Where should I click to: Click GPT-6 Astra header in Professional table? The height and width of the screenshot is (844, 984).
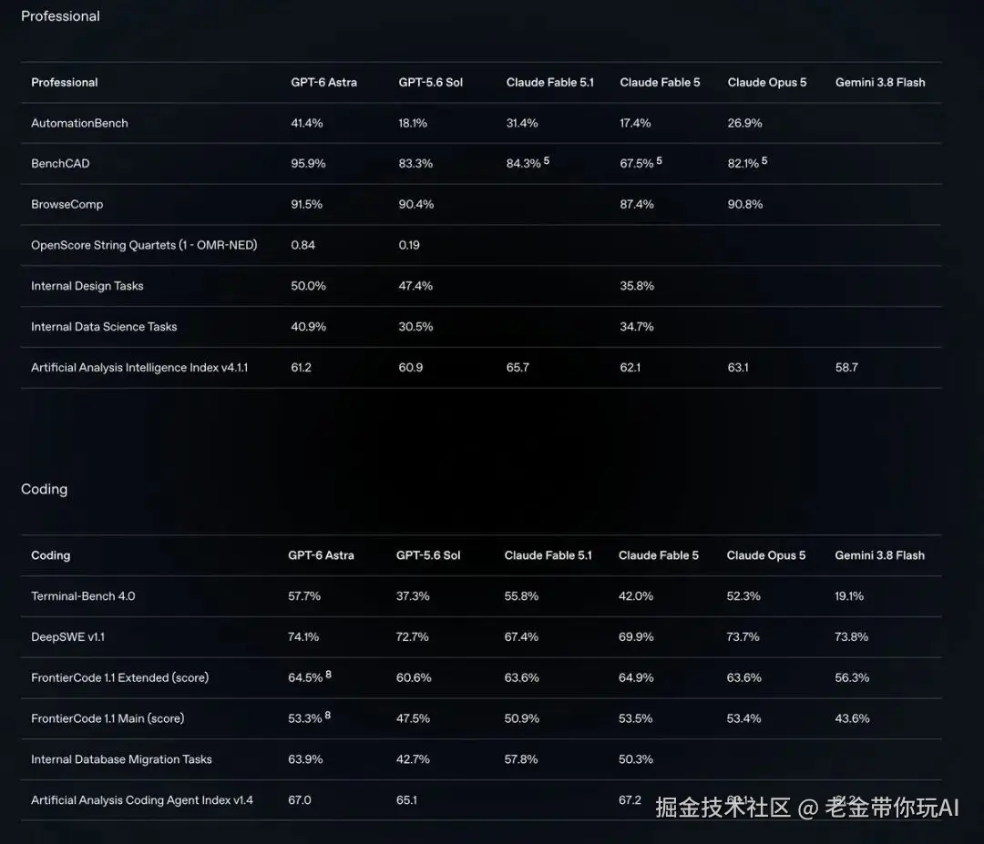(x=323, y=82)
